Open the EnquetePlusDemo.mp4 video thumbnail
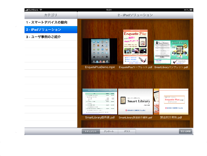 click(100, 51)
